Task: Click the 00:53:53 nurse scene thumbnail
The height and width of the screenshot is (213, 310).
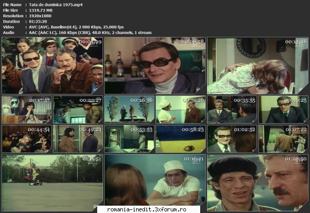Action: point(129,139)
